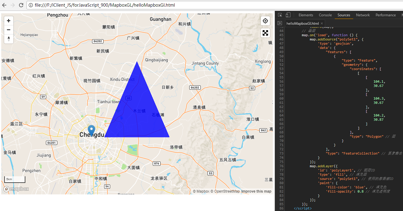Click the Hejiangqiao map label
Screen dimensions: 403x211
point(29,35)
